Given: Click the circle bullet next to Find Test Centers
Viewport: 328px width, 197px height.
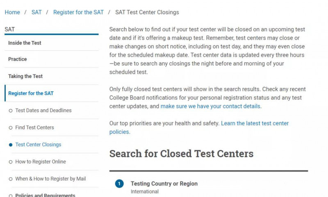Looking at the screenshot, I should [x=11, y=128].
